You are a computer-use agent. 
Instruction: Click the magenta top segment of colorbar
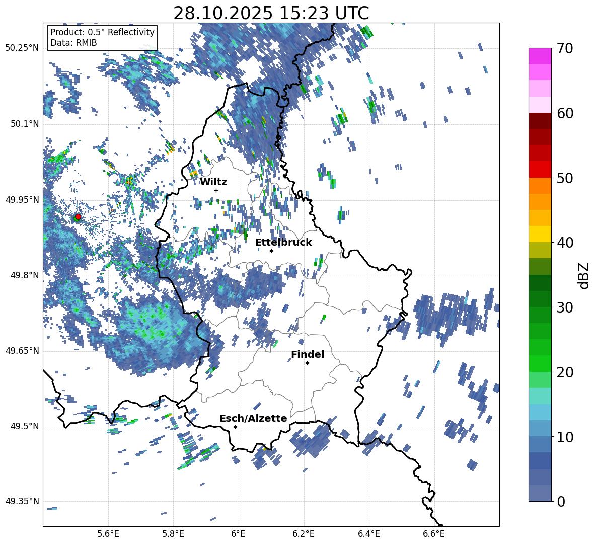540,56
